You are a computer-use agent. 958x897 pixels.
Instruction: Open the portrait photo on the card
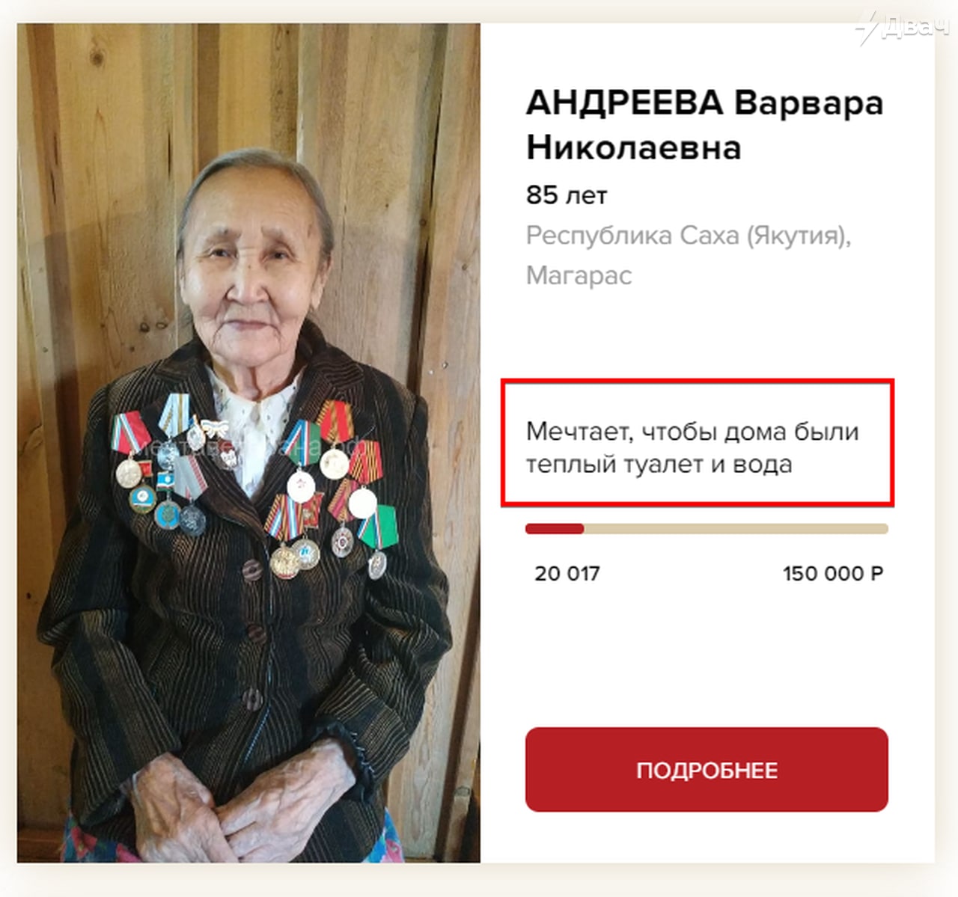248,443
